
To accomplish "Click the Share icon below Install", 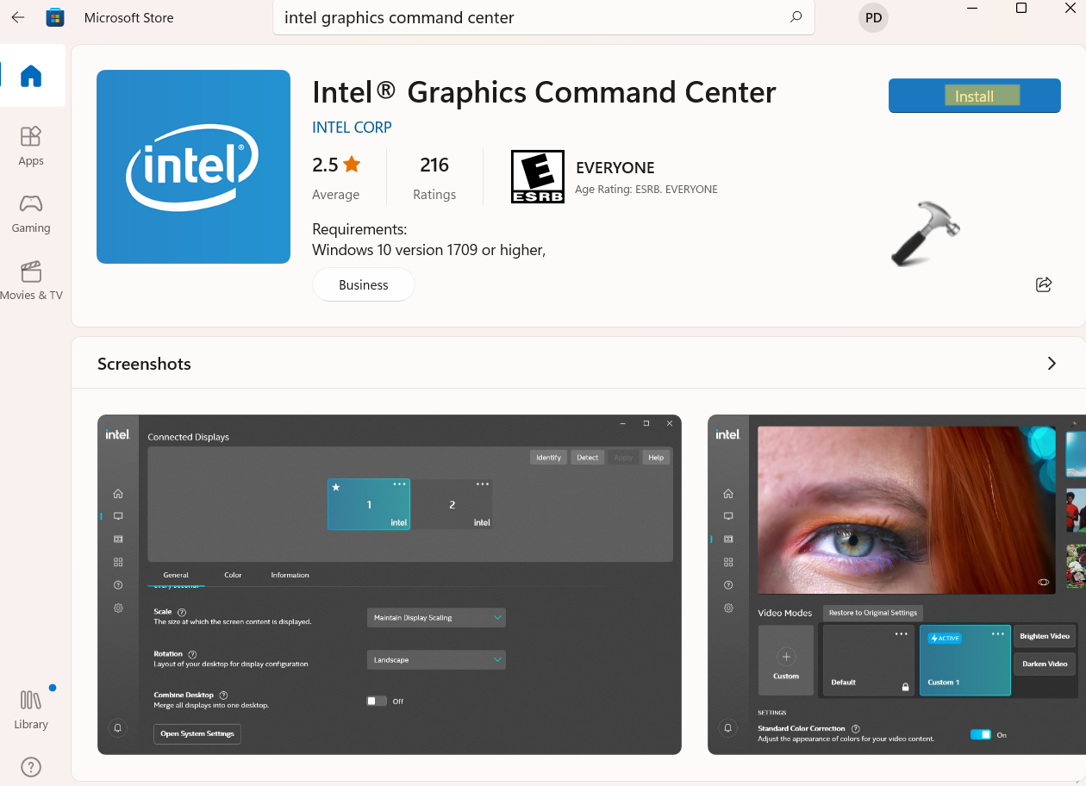I will 1044,284.
